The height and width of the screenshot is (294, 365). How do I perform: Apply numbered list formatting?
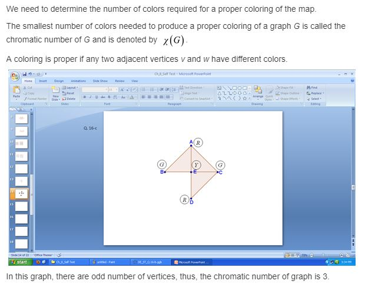152,90
